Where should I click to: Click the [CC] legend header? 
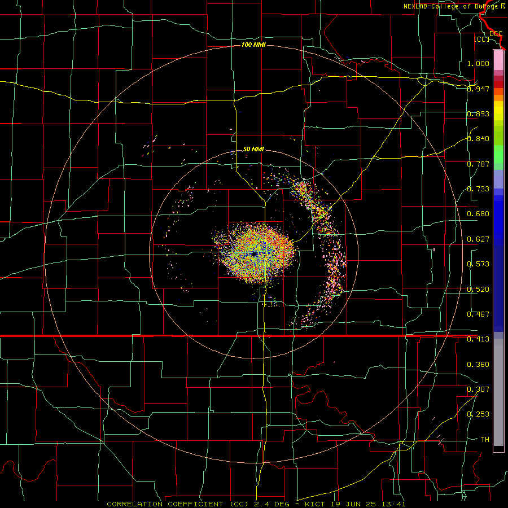(481, 39)
